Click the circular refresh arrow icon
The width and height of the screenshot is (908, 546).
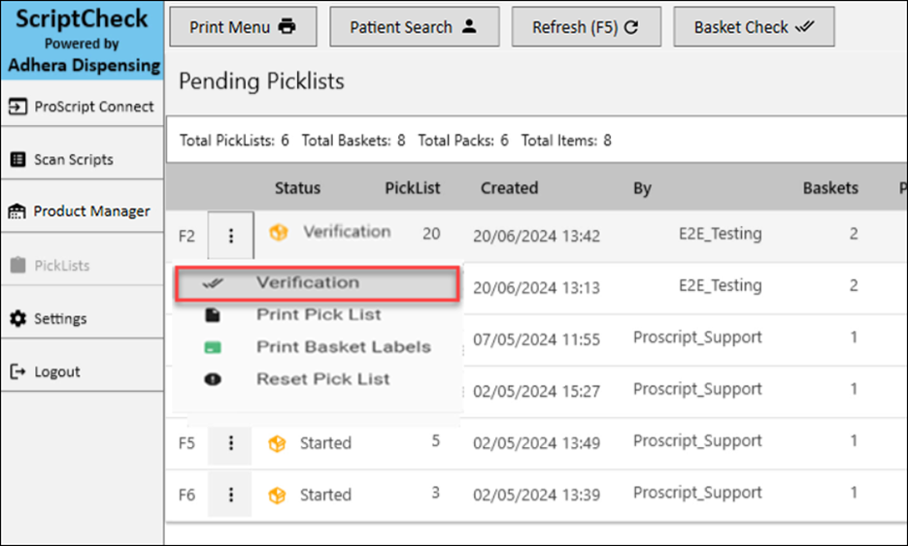tap(631, 26)
